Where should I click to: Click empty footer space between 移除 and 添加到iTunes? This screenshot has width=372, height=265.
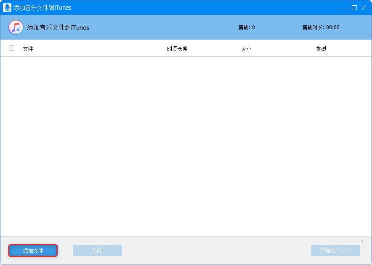point(215,251)
